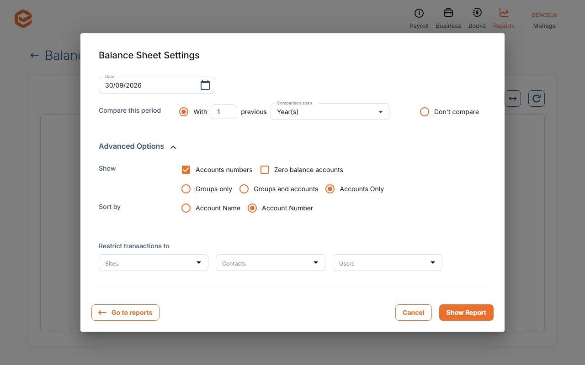This screenshot has height=365, width=585.
Task: Open the Contacts dropdown
Action: click(x=271, y=263)
